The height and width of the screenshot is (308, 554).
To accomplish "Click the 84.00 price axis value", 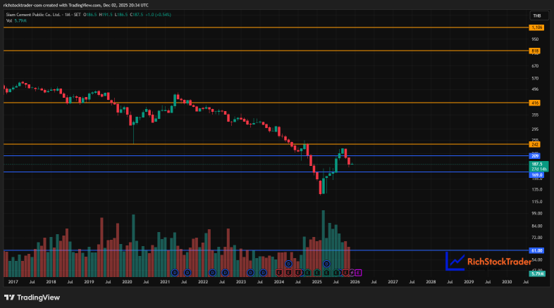I will [x=536, y=226].
